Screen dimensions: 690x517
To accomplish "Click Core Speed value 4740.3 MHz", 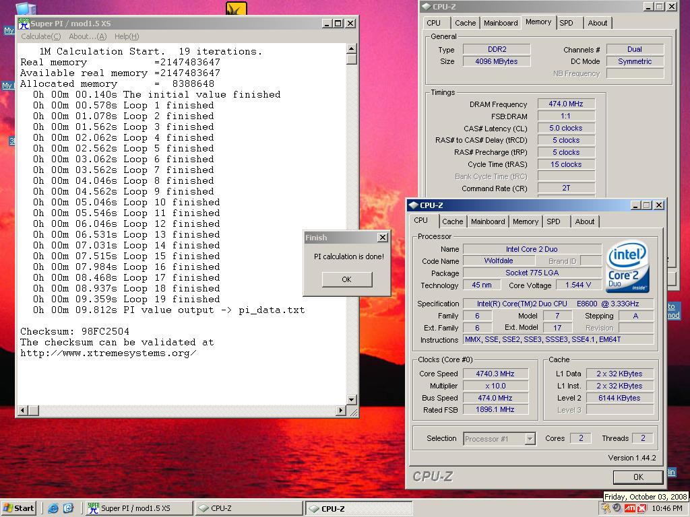I will point(495,374).
